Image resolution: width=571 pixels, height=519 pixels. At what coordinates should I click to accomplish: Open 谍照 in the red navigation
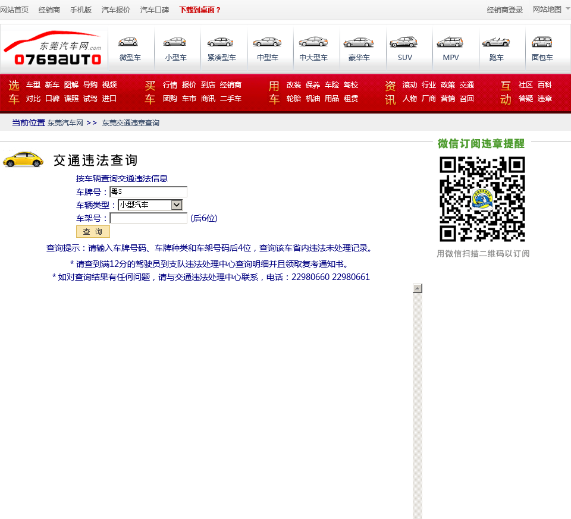[x=71, y=99]
